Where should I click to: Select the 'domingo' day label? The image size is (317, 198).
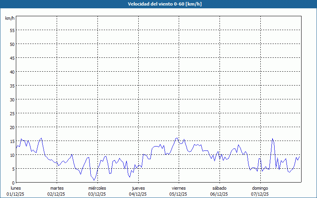(260, 188)
